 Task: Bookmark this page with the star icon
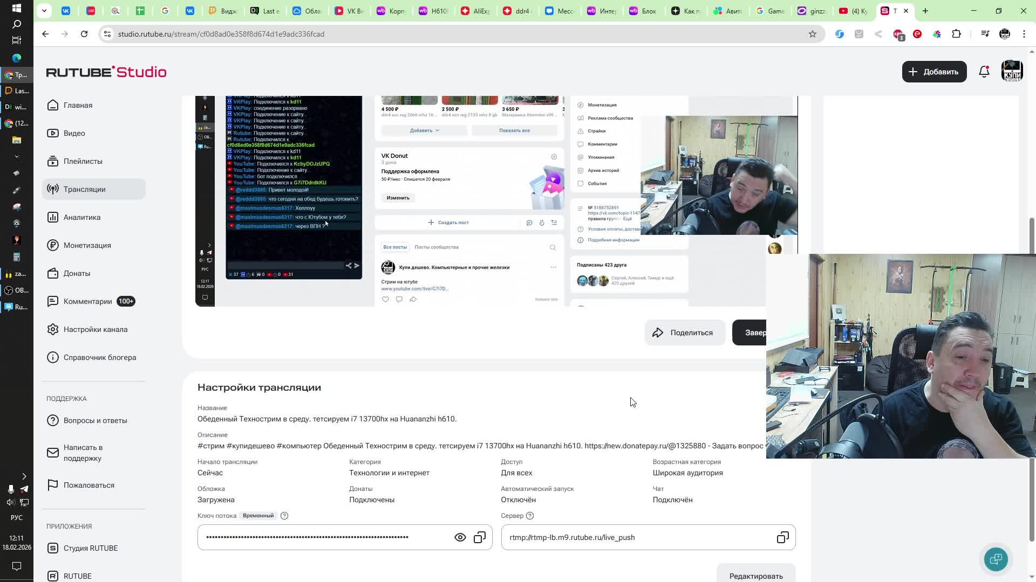click(x=812, y=34)
